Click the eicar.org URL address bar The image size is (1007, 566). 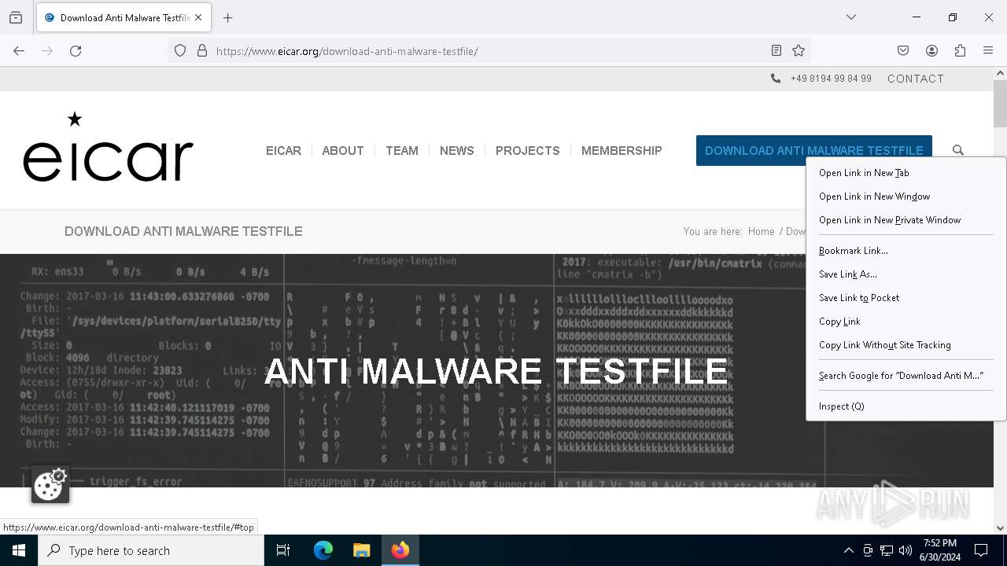(488, 51)
